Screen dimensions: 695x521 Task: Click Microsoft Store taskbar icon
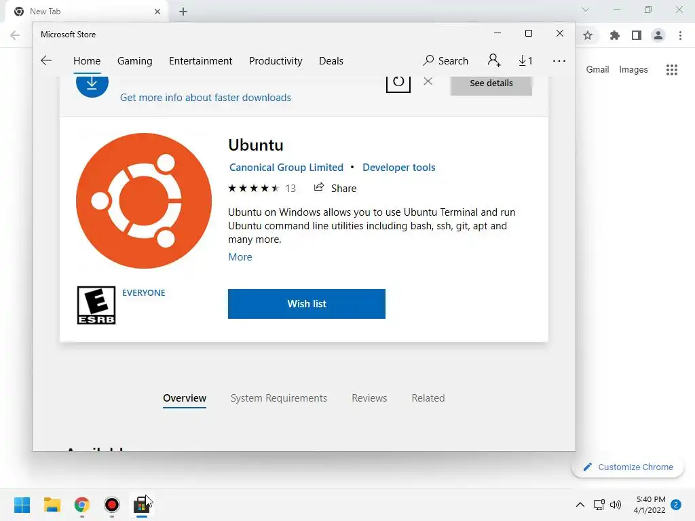click(141, 505)
